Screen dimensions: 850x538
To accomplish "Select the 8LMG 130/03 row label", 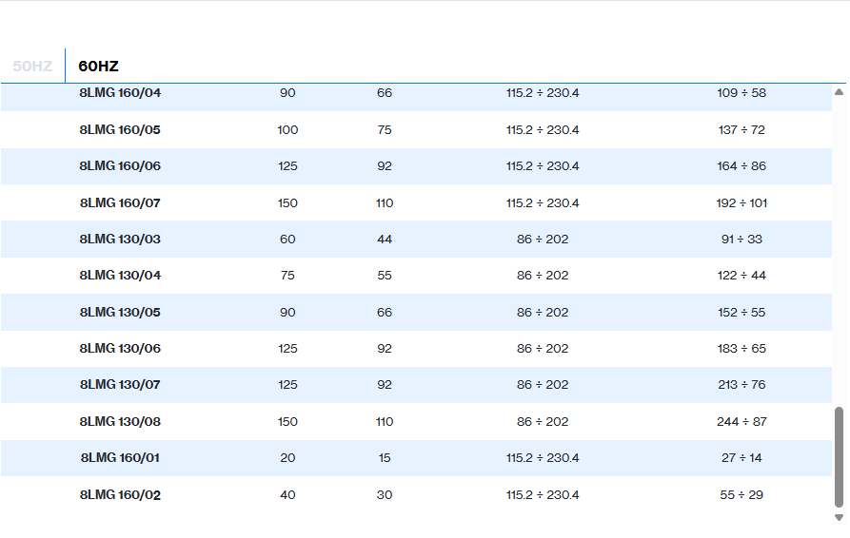I will click(120, 240).
